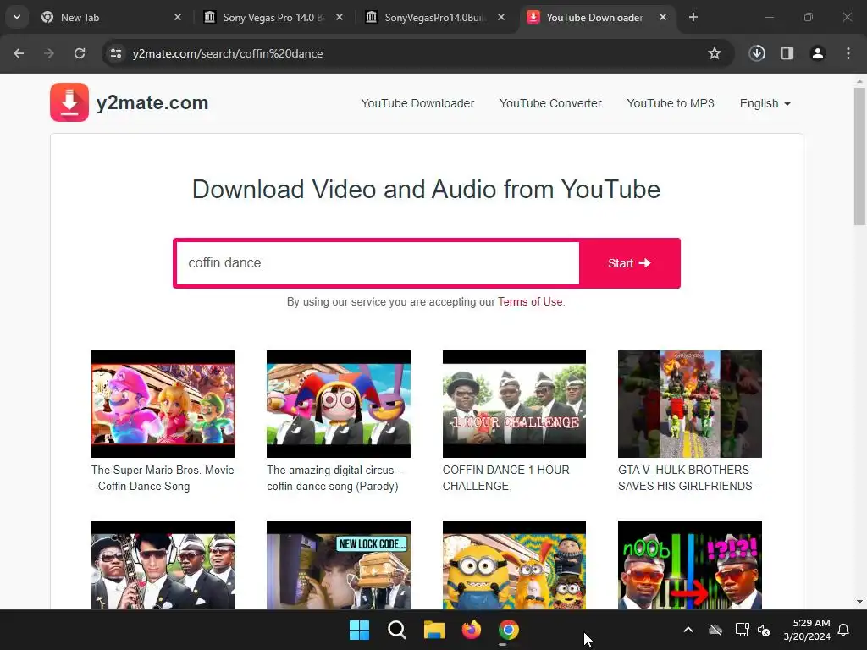Open Super Mario Bros. Movie thumbnail
This screenshot has height=650, width=867.
coord(163,404)
